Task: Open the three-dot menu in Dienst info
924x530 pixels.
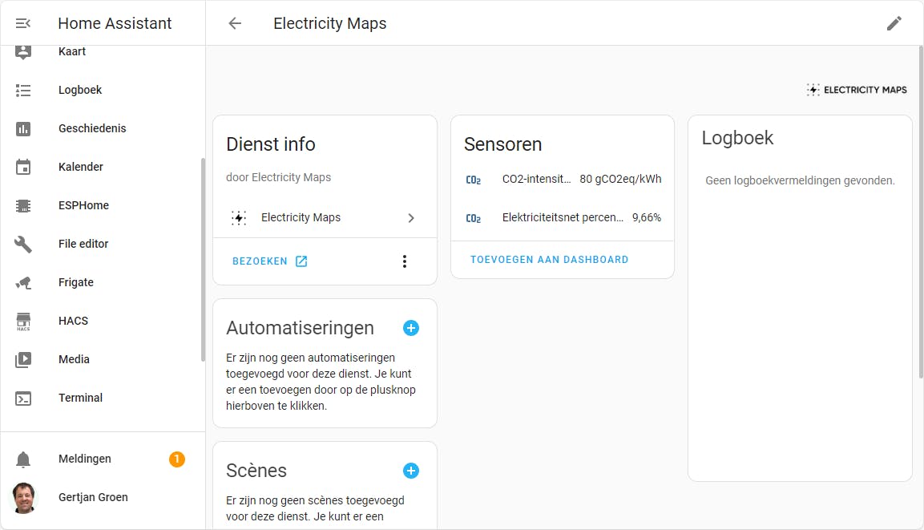Action: pos(405,261)
